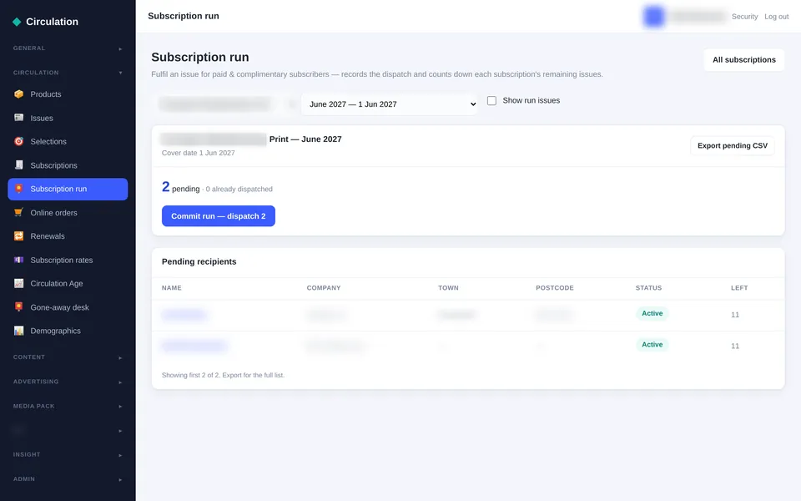Click the Products box icon

click(x=19, y=94)
